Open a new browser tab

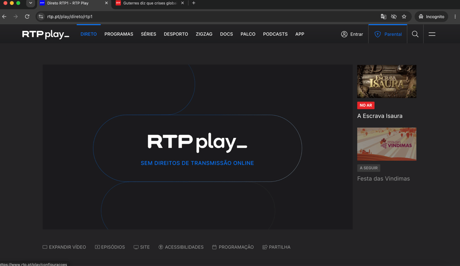(194, 3)
